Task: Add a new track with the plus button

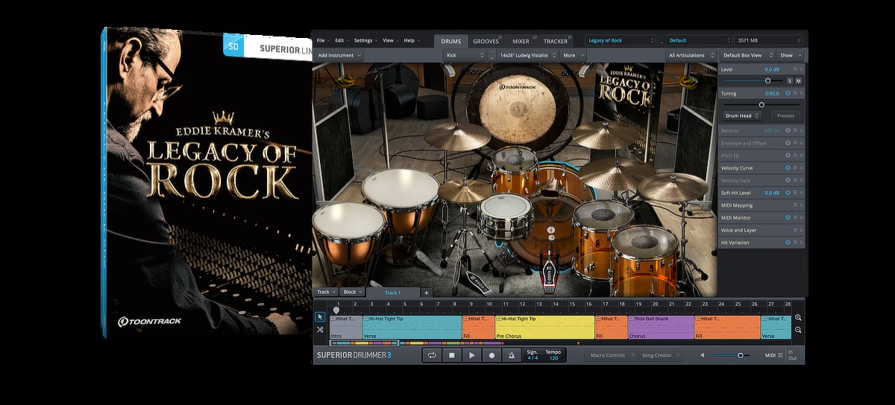Action: (x=427, y=293)
